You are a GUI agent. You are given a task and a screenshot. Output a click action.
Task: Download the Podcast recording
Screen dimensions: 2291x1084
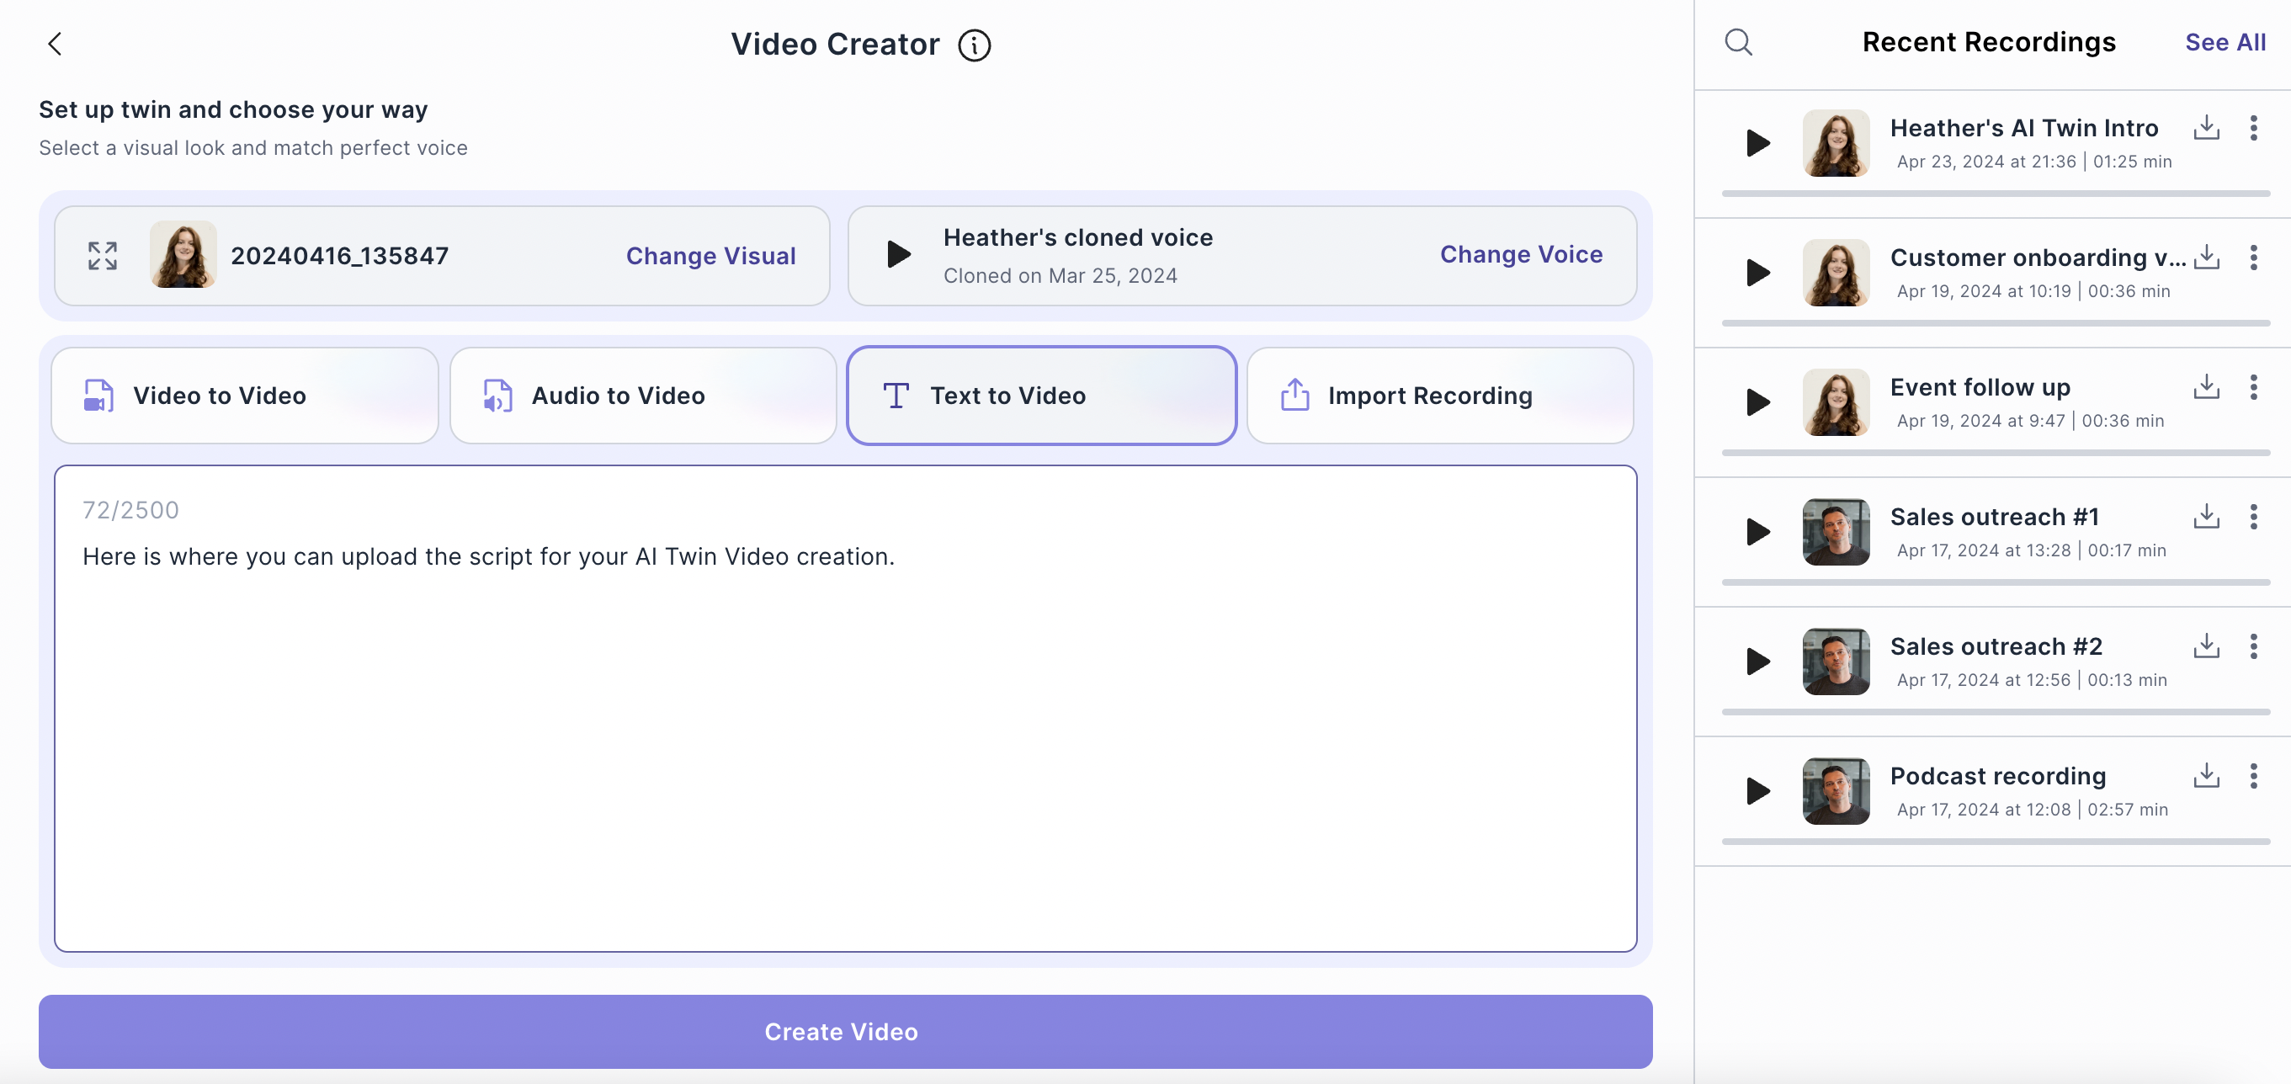click(2206, 775)
